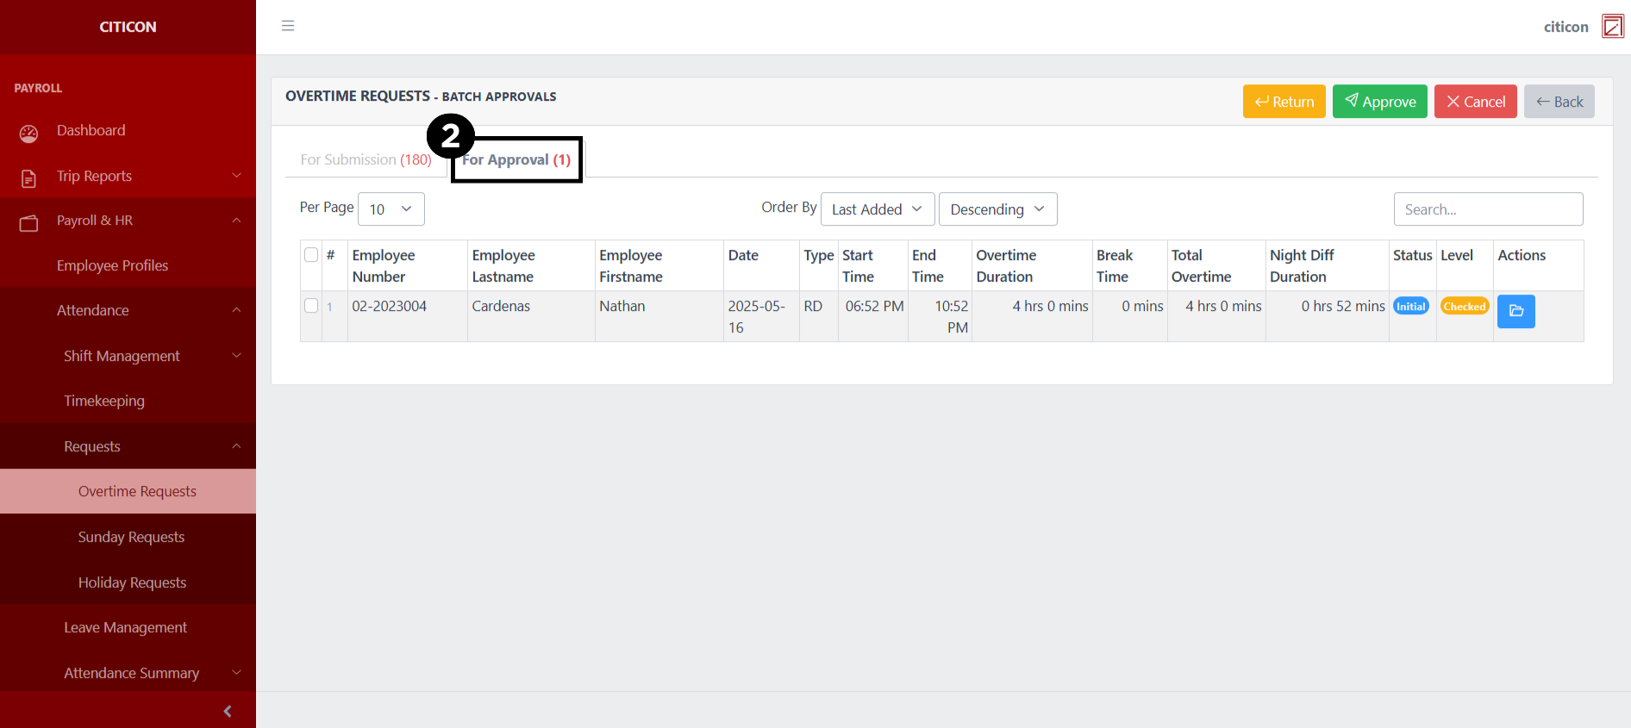Open the Descending sort dropdown
1631x728 pixels.
coord(997,209)
